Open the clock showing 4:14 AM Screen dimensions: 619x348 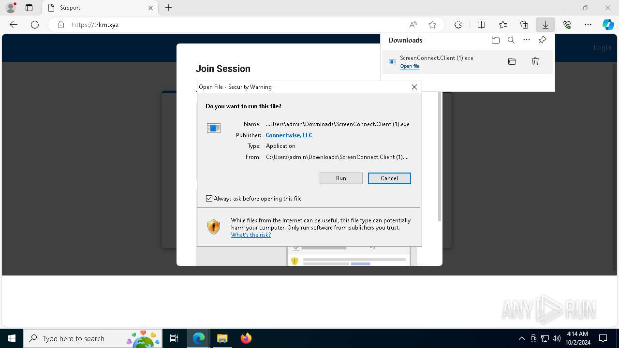pos(577,338)
